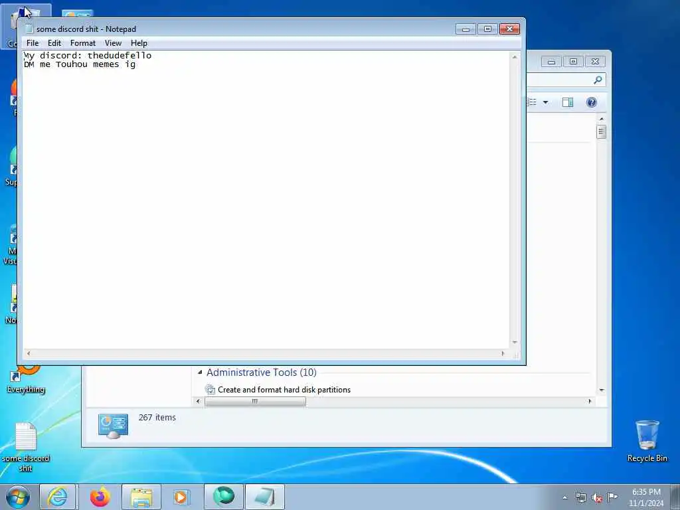Open the Edit menu in Notepad
Screen dimensions: 680x510
(54, 43)
